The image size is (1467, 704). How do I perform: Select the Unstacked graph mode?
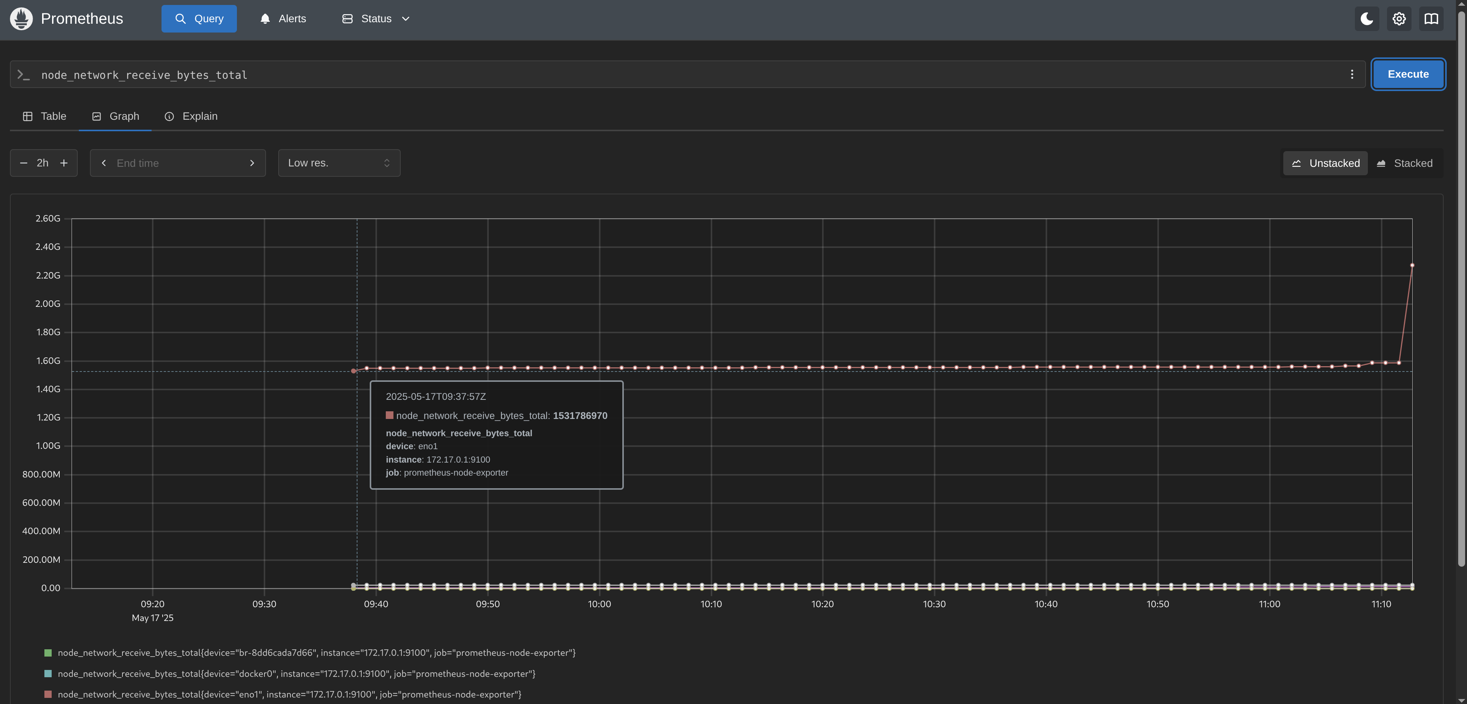[x=1325, y=163]
